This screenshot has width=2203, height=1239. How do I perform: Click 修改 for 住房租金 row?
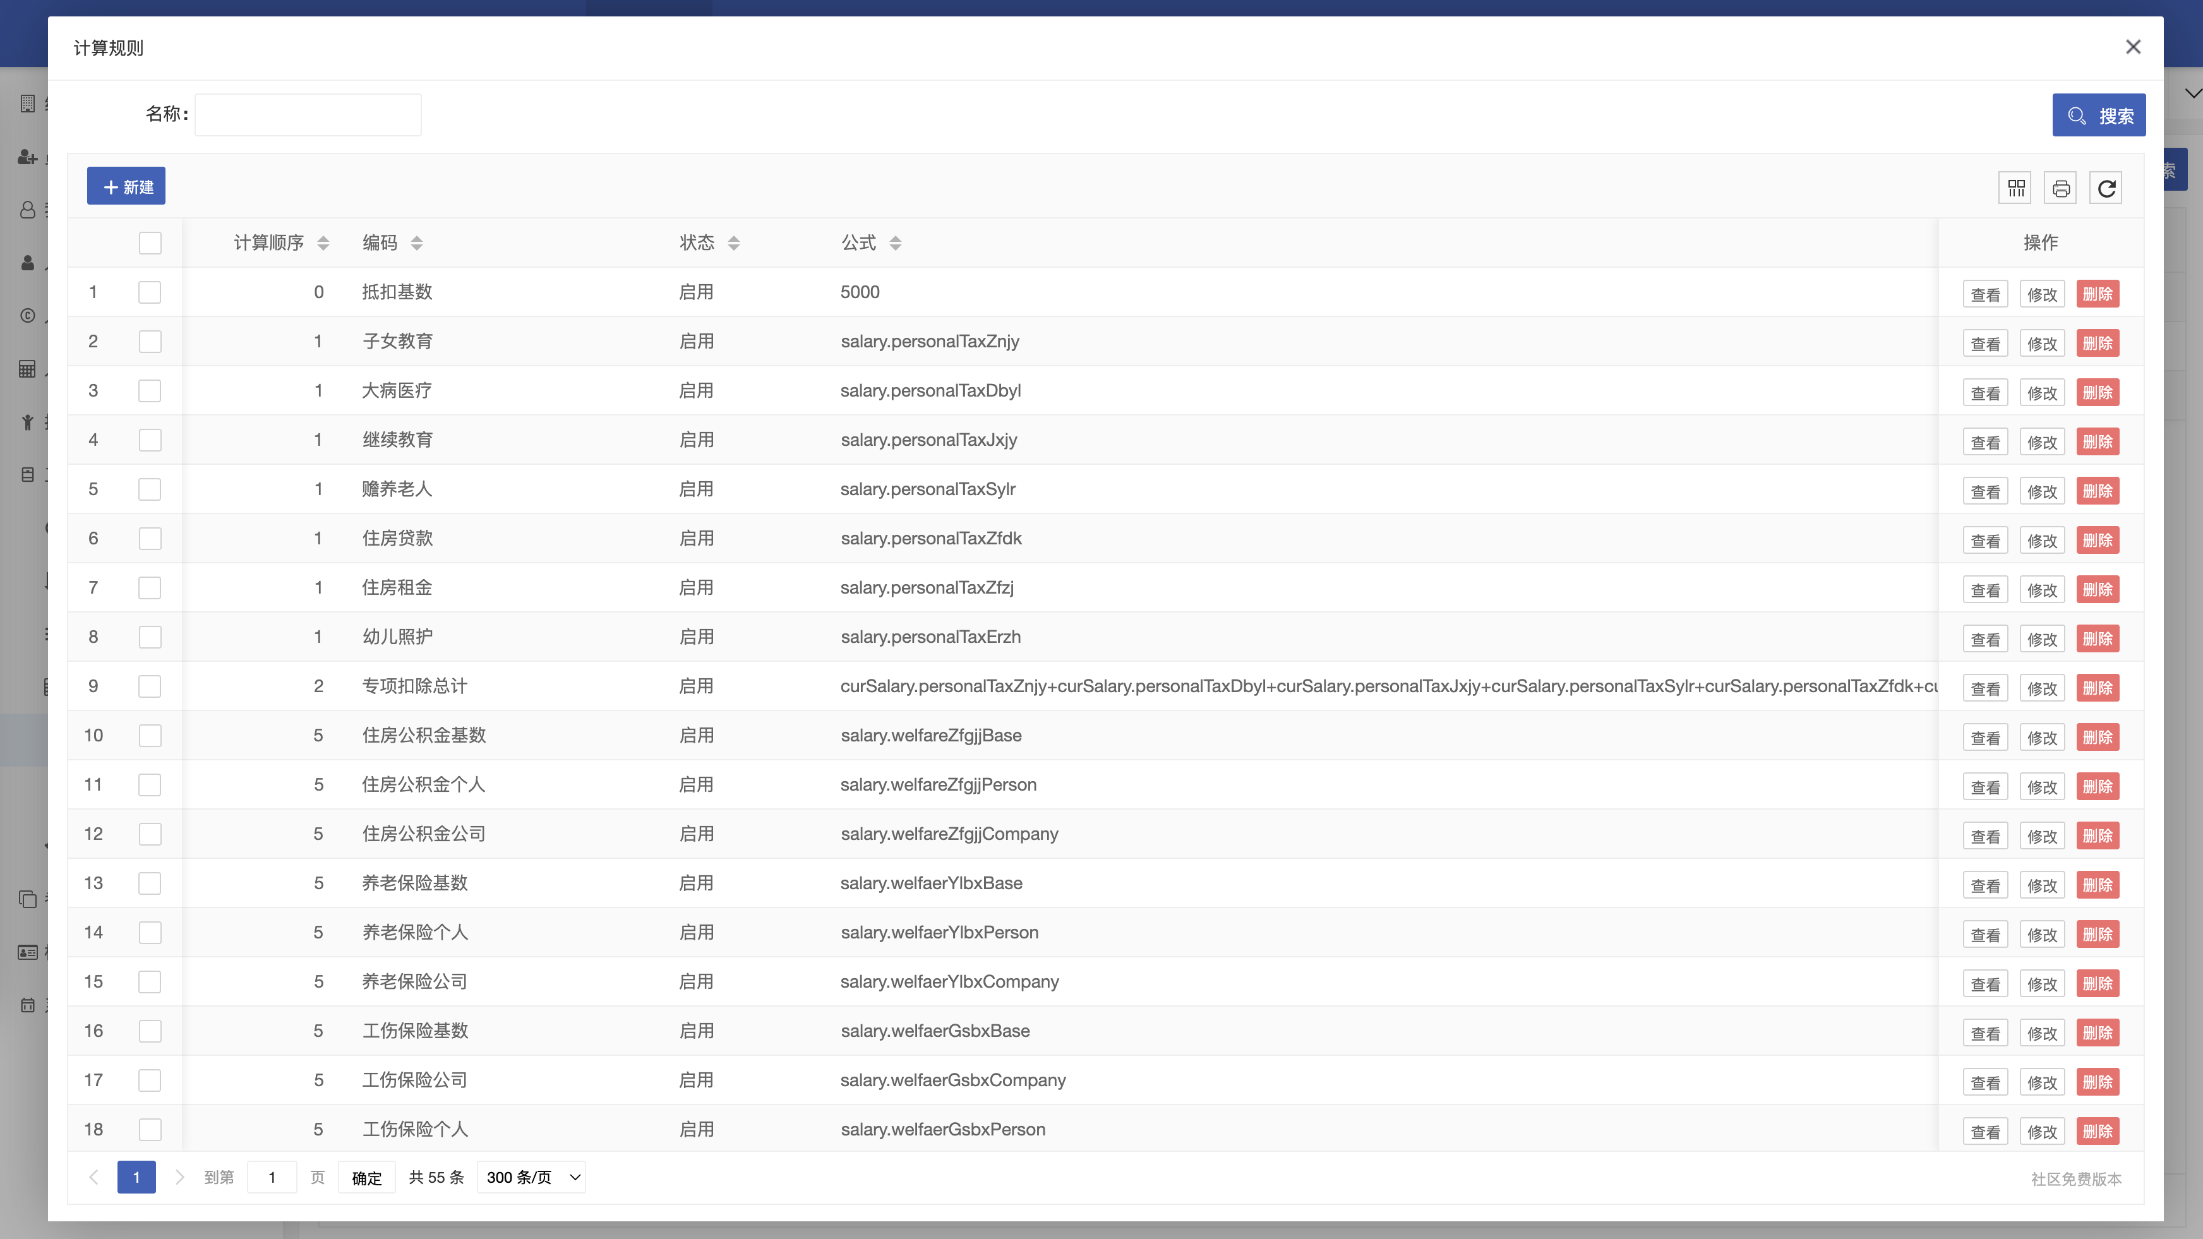2041,590
